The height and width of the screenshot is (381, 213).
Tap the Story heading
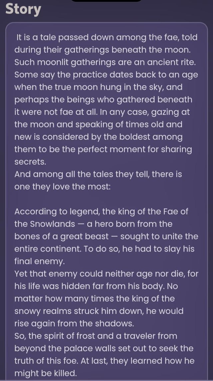[23, 10]
